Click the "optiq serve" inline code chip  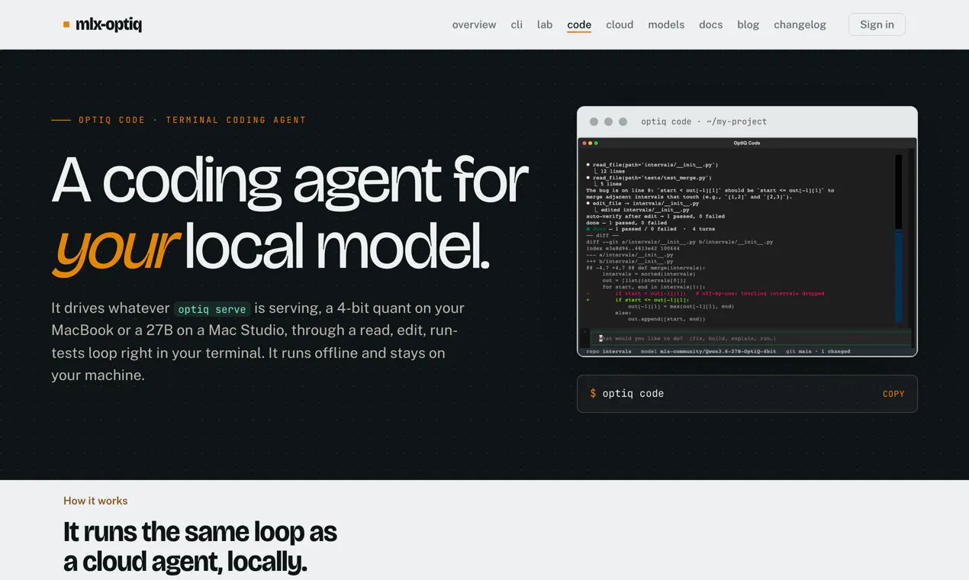[212, 309]
